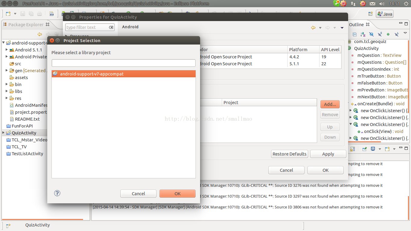Expand the res folder
This screenshot has height=231, width=411.
click(x=7, y=98)
